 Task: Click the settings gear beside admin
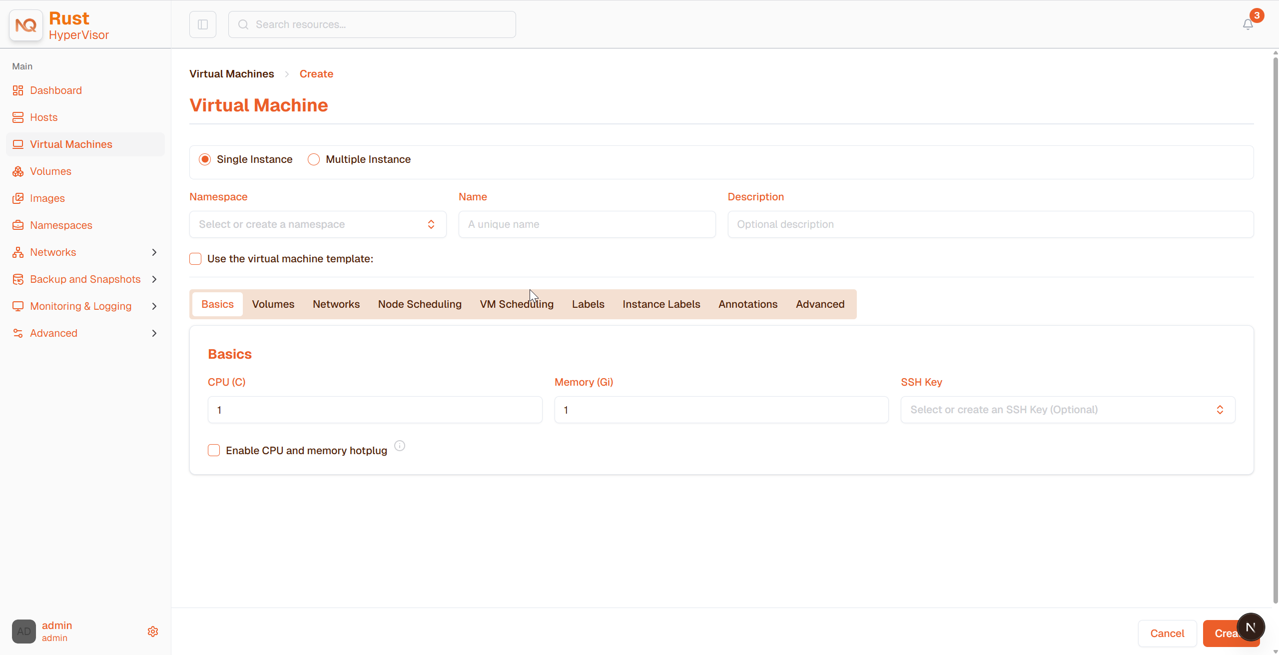(x=153, y=632)
